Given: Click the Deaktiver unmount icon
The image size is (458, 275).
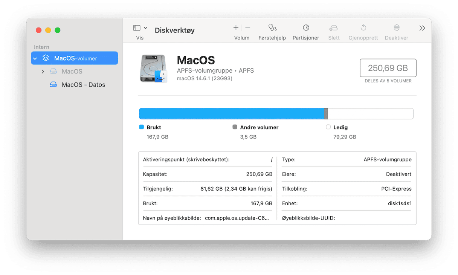Looking at the screenshot, I should [397, 28].
